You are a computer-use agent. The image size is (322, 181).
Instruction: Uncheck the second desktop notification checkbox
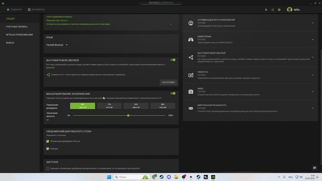[x=48, y=149]
